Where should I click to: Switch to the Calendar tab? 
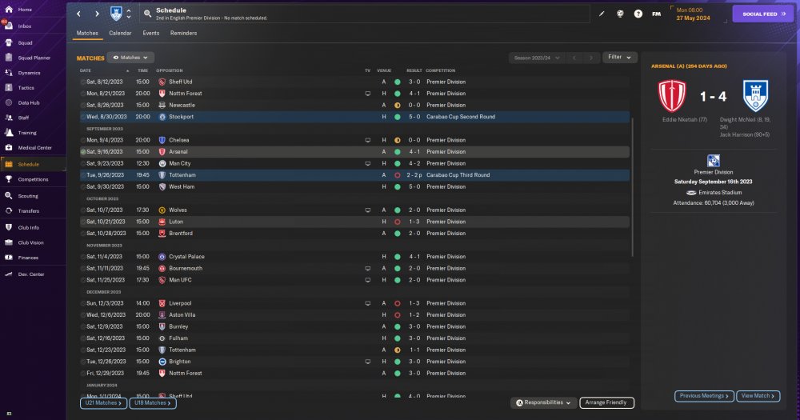(121, 33)
